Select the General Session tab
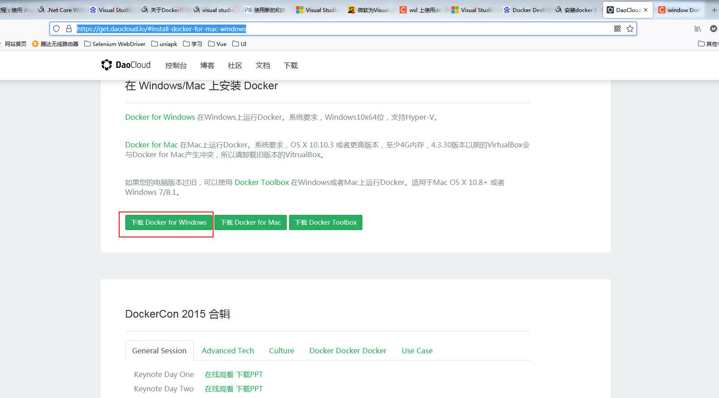Image resolution: width=719 pixels, height=398 pixels. pos(159,351)
